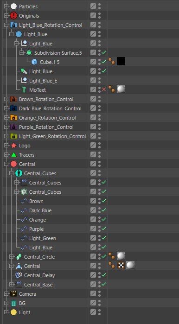
Task: Toggle visibility dots on the Camera row
Action: (x=99, y=294)
